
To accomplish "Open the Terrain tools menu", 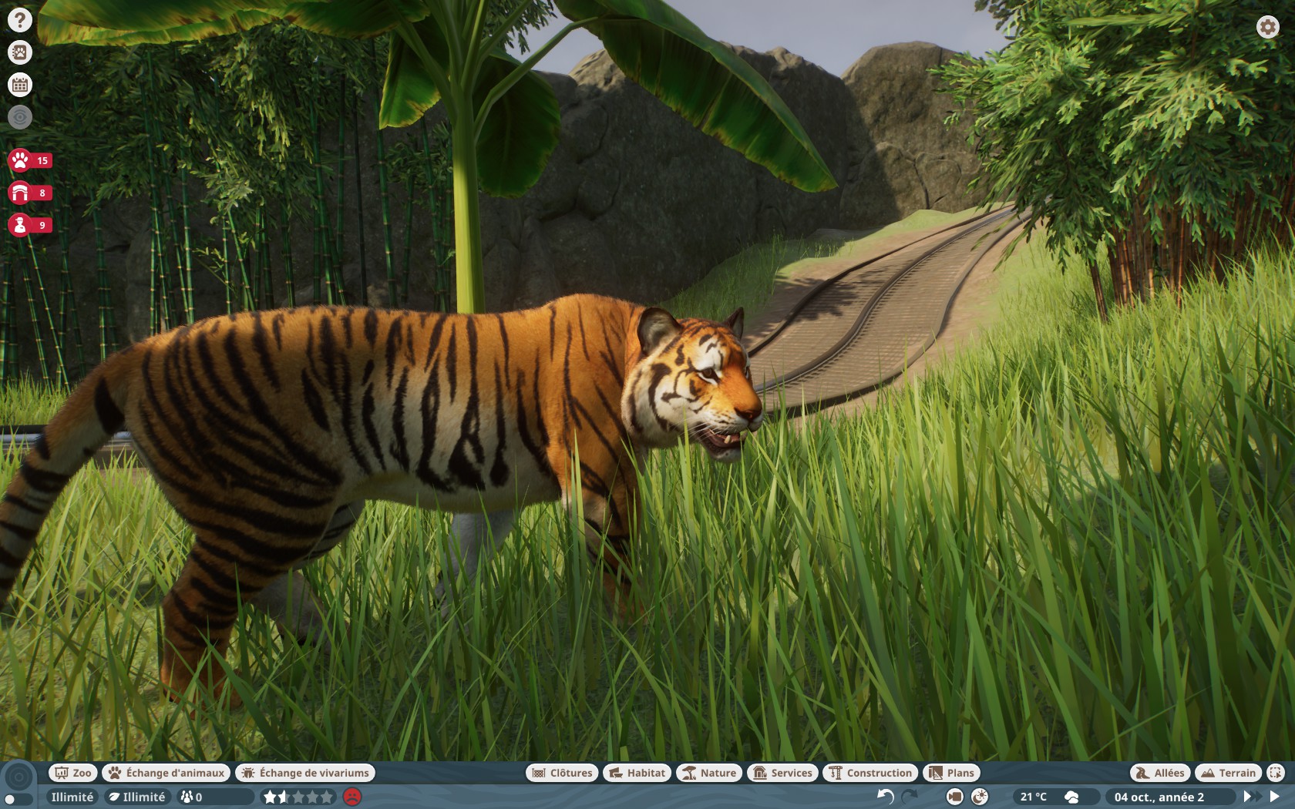I will tap(1229, 773).
